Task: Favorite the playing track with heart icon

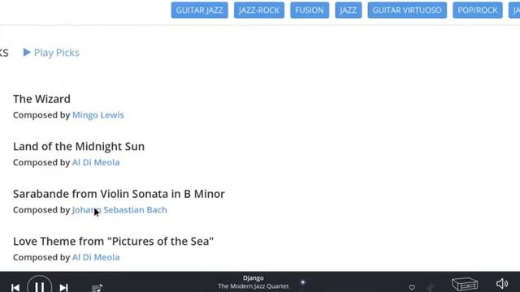Action: tap(412, 288)
